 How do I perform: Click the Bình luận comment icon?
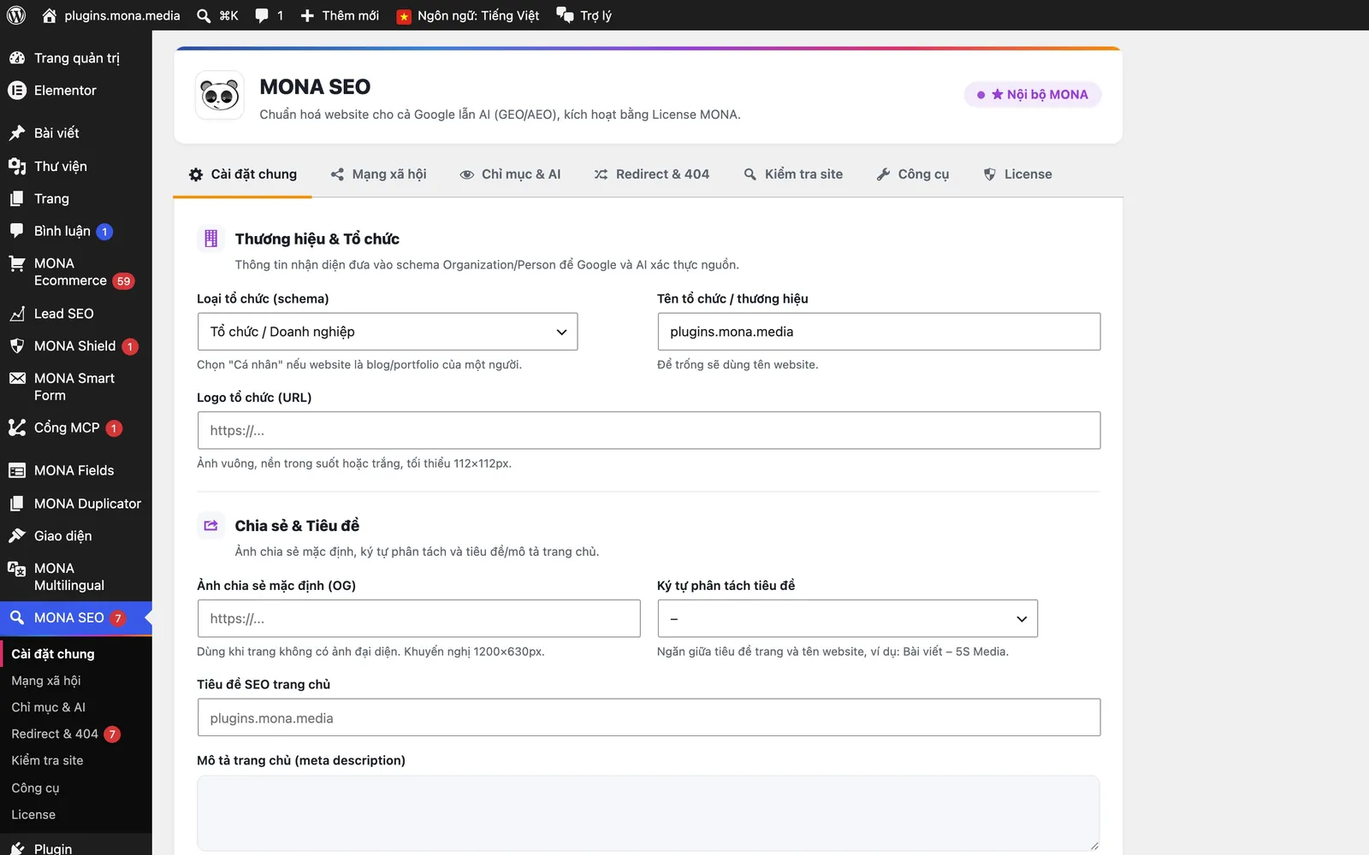17,231
